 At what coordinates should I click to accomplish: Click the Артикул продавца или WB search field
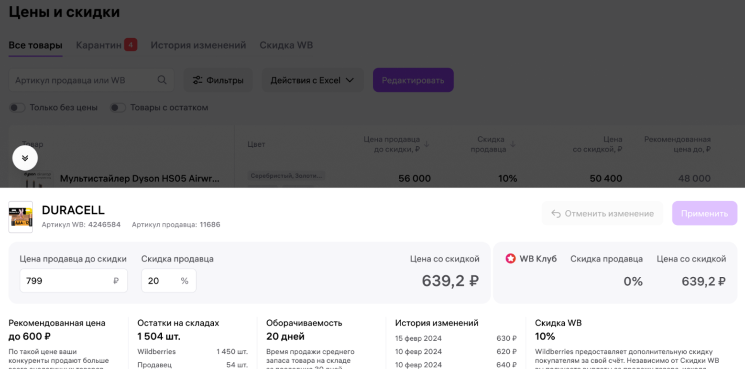pyautogui.click(x=91, y=80)
